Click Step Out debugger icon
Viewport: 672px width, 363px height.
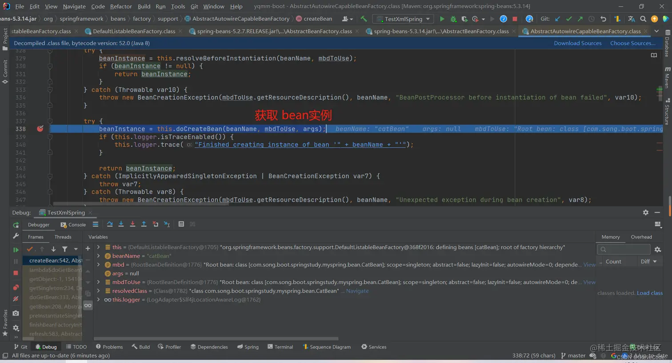pos(144,224)
